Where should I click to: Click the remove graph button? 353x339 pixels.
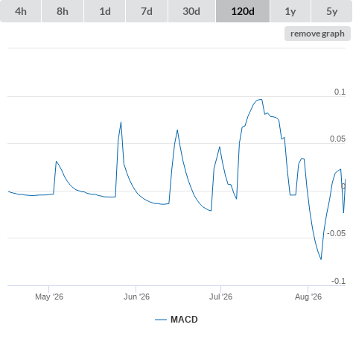point(317,34)
